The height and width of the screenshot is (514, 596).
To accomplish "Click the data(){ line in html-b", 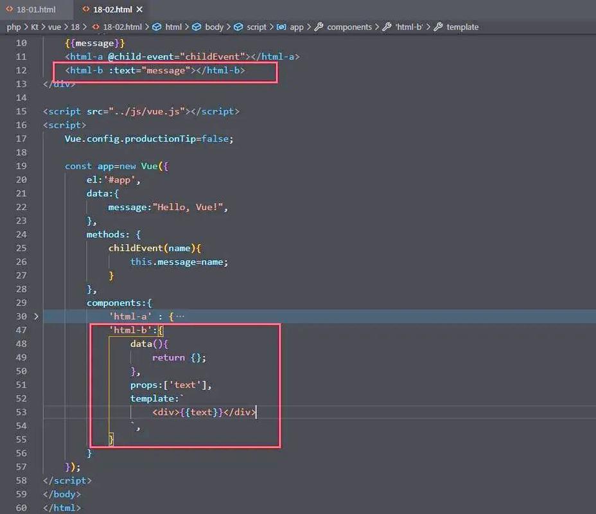I will click(x=149, y=344).
